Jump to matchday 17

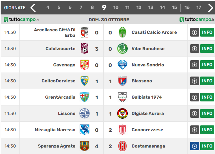[x=199, y=8]
